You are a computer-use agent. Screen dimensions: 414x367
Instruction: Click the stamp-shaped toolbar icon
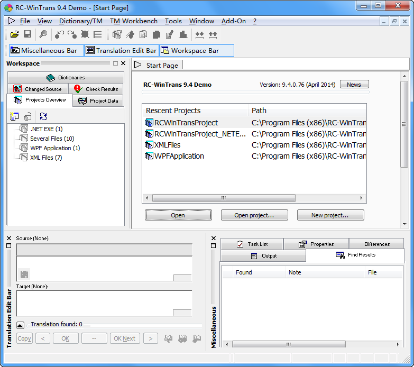pyautogui.click(x=183, y=34)
